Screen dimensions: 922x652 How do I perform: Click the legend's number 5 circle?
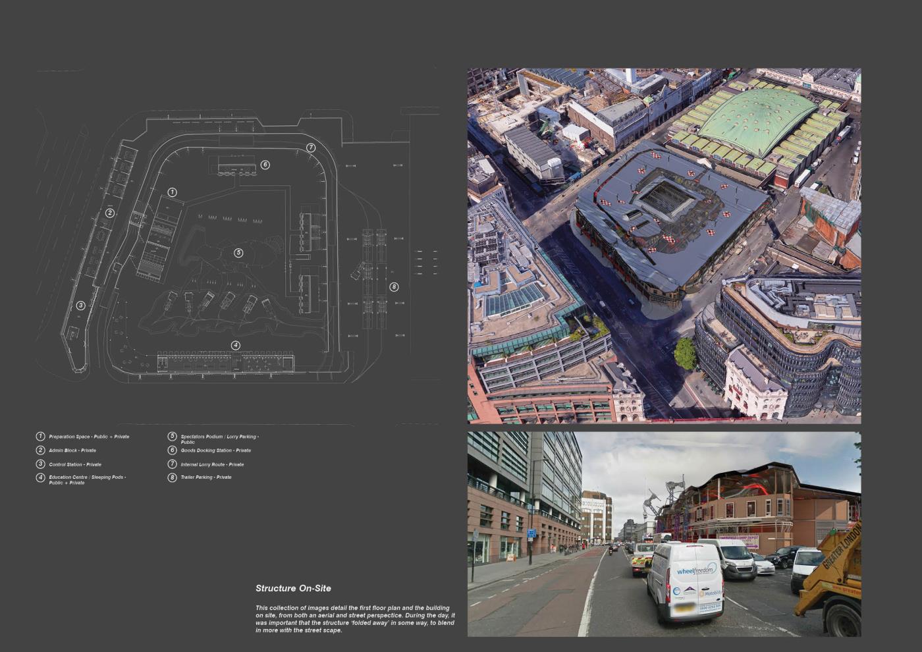pos(172,437)
